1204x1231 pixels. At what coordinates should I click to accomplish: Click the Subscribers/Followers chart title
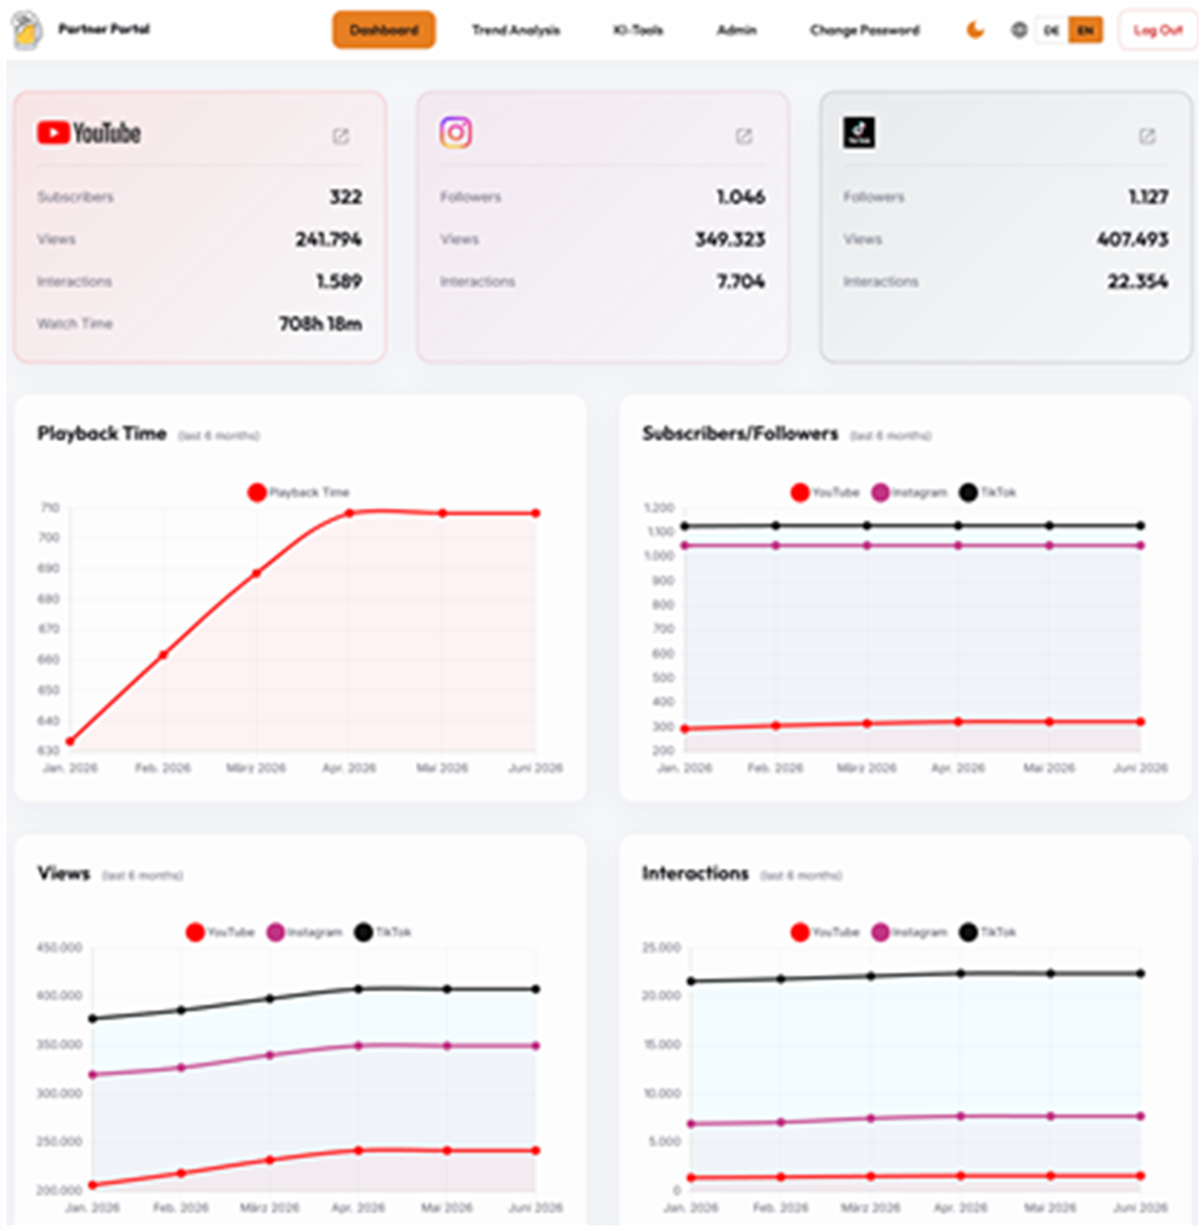740,433
